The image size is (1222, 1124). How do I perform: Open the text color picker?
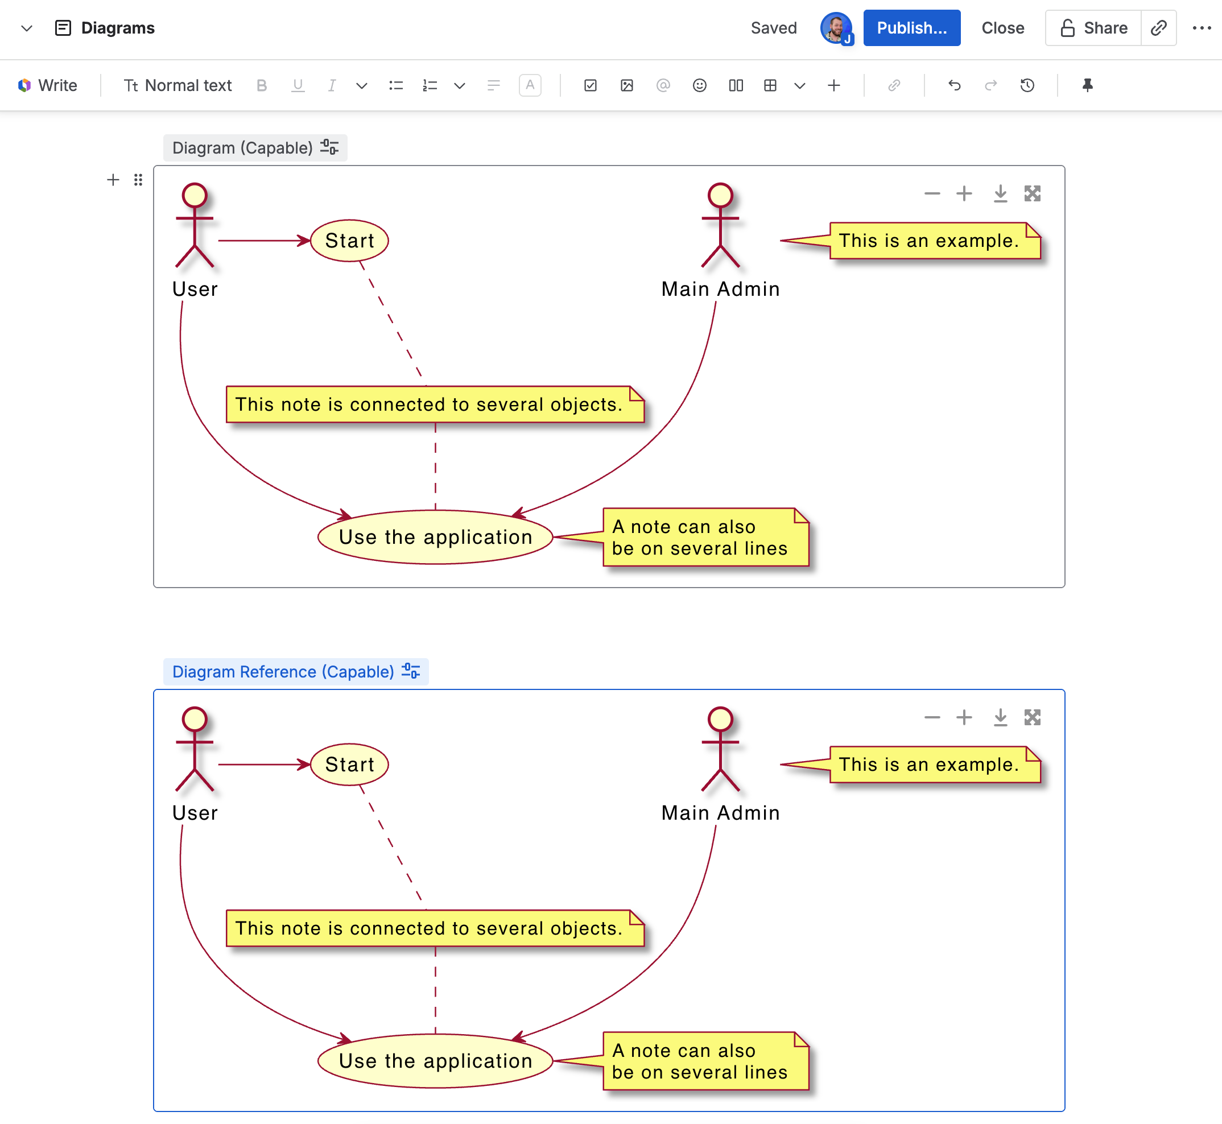tap(530, 86)
